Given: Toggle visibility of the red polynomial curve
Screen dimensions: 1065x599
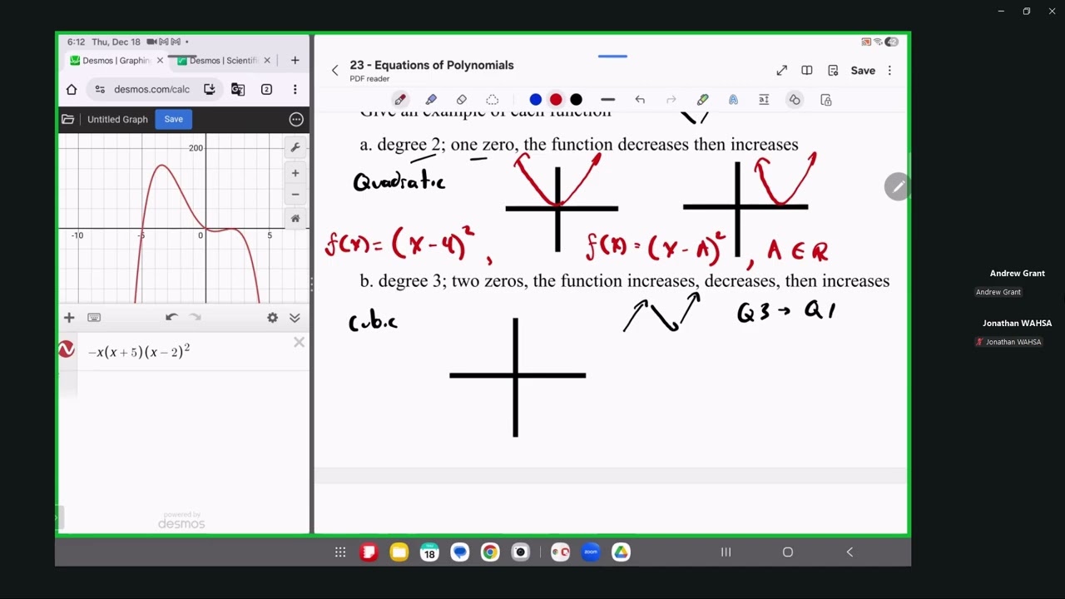Looking at the screenshot, I should 67,350.
